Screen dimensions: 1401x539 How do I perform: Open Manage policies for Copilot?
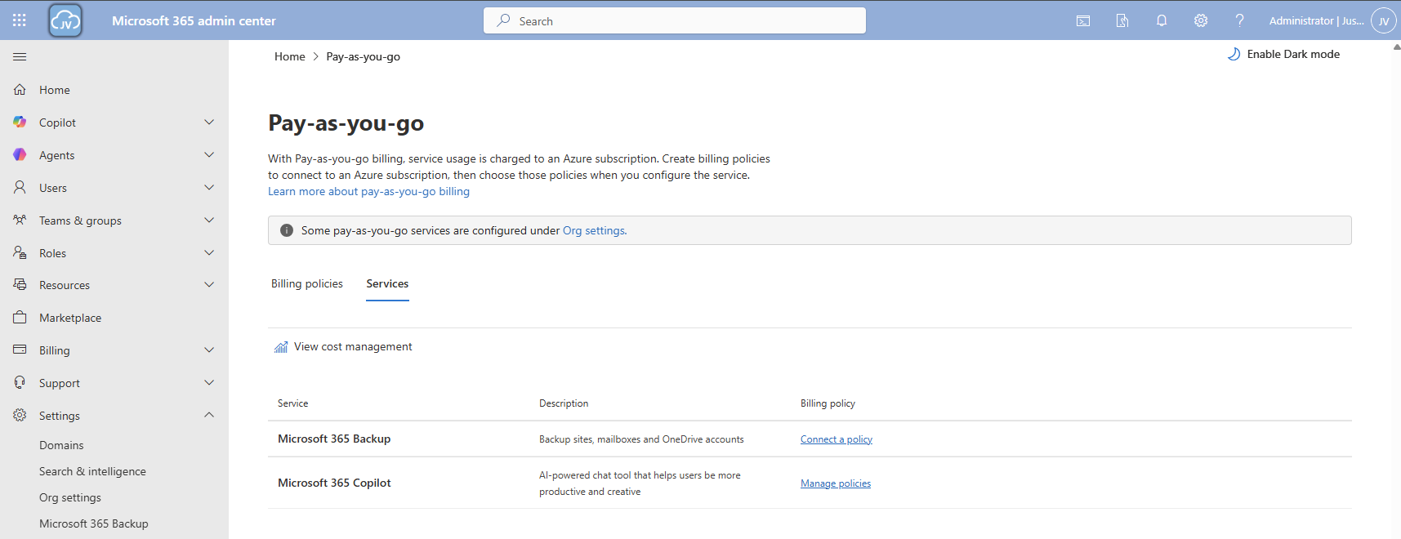[835, 483]
